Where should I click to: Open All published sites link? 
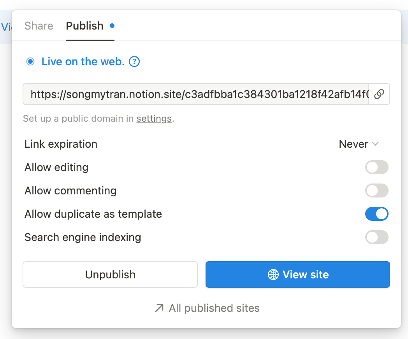coord(207,308)
